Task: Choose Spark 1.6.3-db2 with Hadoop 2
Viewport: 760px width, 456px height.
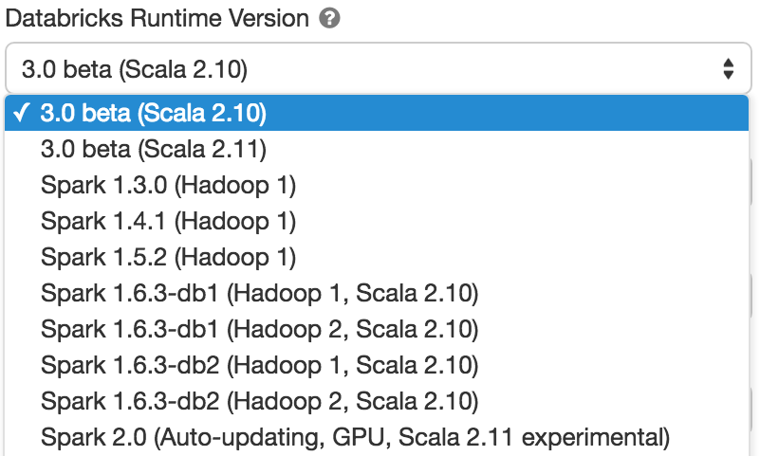Action: coord(259,402)
